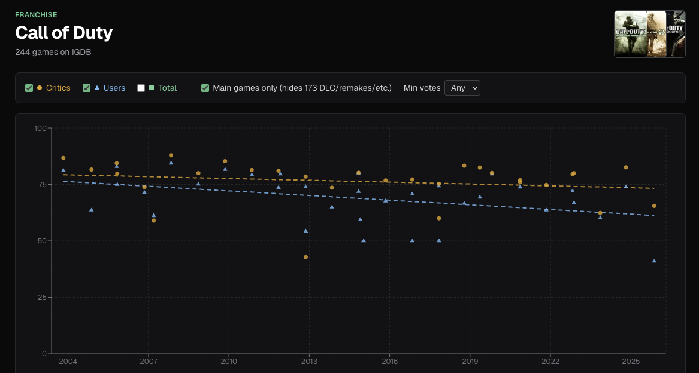Click the orange circle legend icon for Critics
Screen dimensions: 699x373
[40, 88]
